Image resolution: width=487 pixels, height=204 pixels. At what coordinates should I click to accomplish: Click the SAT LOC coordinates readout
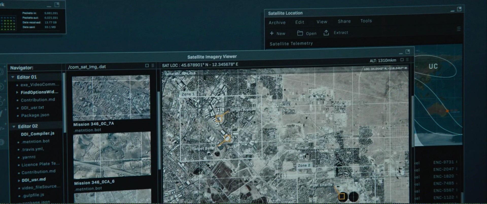pyautogui.click(x=200, y=65)
